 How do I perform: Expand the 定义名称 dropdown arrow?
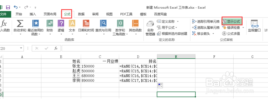click(x=178, y=21)
